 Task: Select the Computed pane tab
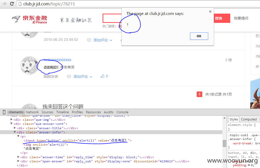[x=249, y=119]
